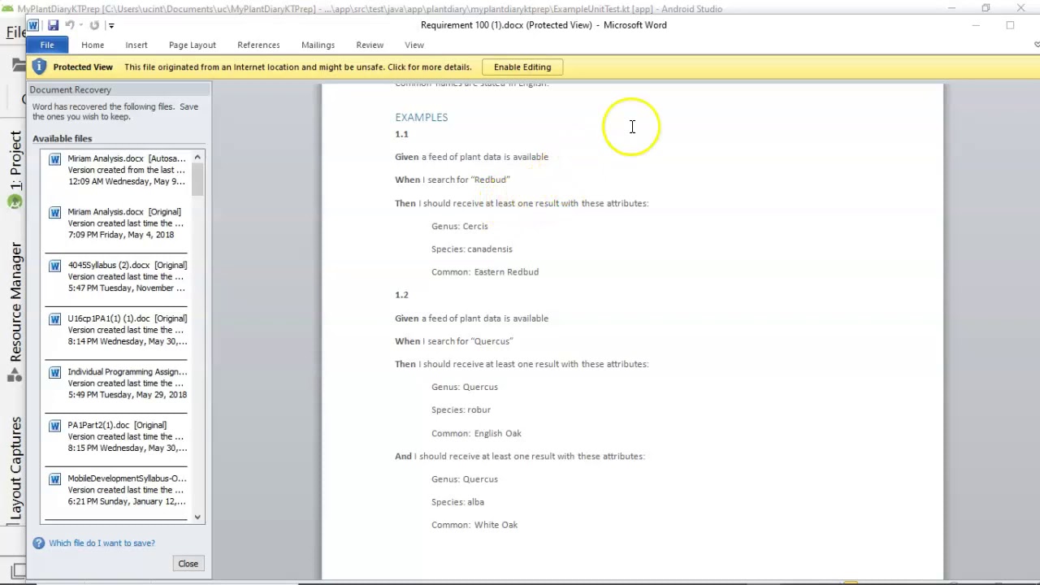Click the help icon beside Which file question
Screen dimensions: 1040x585
[38, 543]
